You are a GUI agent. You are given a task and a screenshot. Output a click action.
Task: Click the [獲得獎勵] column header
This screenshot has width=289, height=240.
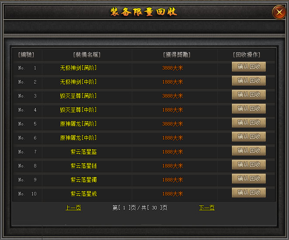(x=177, y=55)
